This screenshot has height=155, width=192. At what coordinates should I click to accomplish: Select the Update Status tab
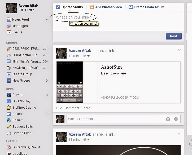coord(69,7)
